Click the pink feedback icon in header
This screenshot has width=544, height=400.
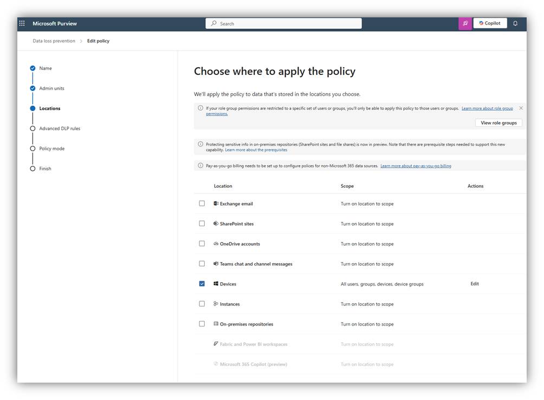465,23
